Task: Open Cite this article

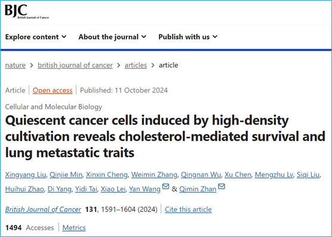Action: [x=188, y=210]
